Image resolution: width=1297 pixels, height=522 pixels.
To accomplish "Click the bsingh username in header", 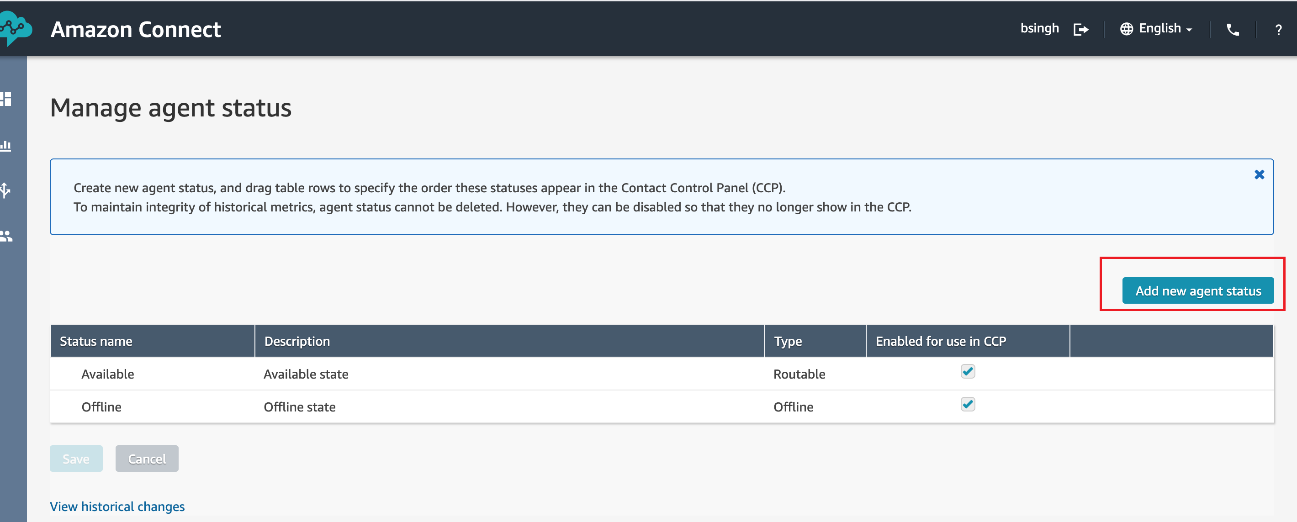I will point(1039,29).
